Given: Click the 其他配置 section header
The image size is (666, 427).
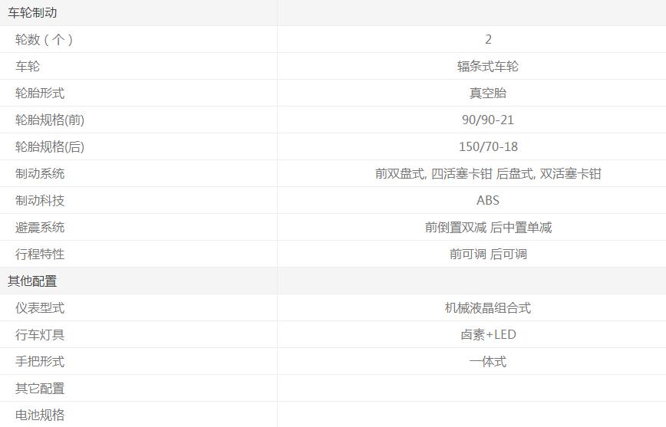Looking at the screenshot, I should click(x=32, y=281).
